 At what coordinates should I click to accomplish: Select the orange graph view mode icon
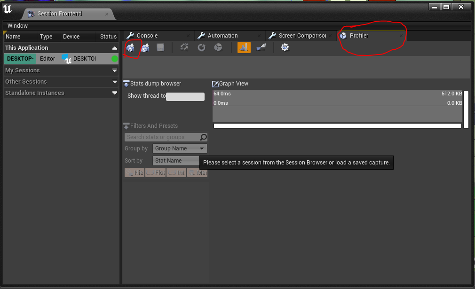coord(244,47)
